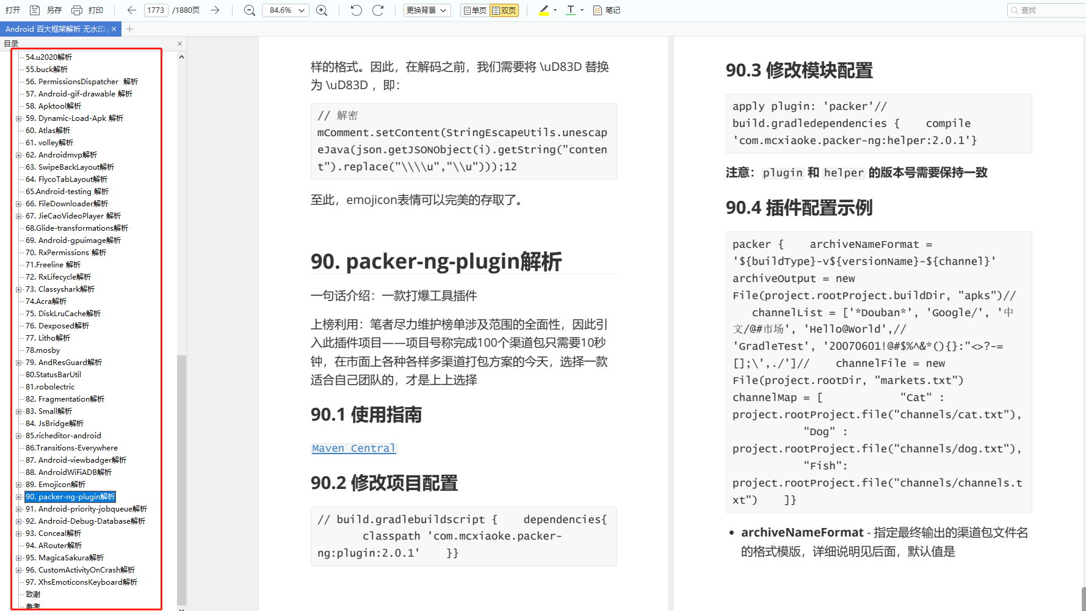Open 63. SwipeBackLayout解析 entry
1086x611 pixels.
[x=70, y=167]
